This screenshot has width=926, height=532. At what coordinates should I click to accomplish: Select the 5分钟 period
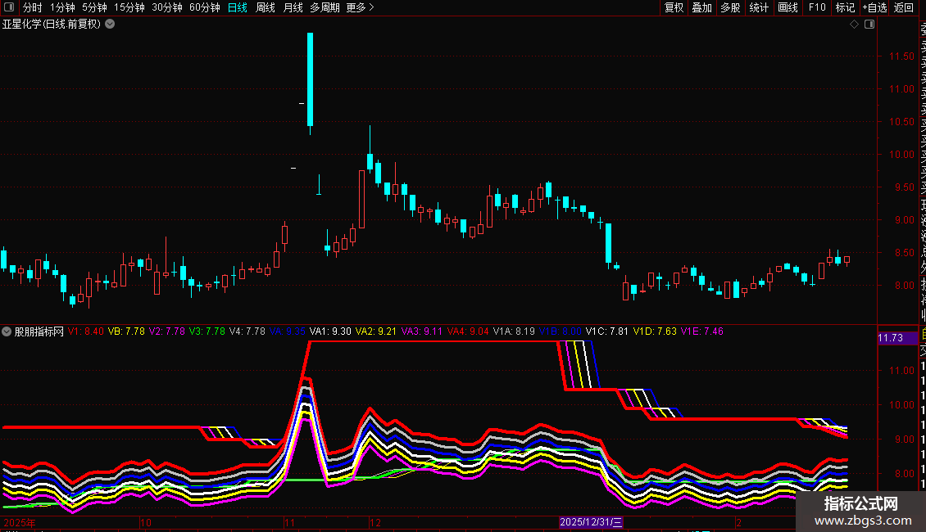click(x=94, y=7)
